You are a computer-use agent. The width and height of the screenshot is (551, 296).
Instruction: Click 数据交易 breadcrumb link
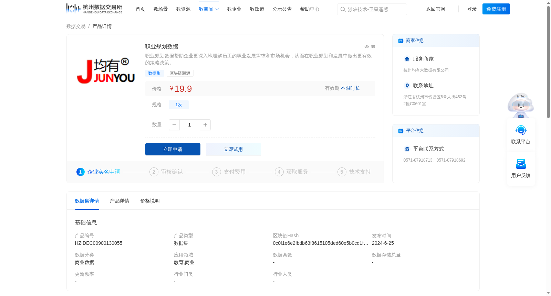tap(76, 26)
